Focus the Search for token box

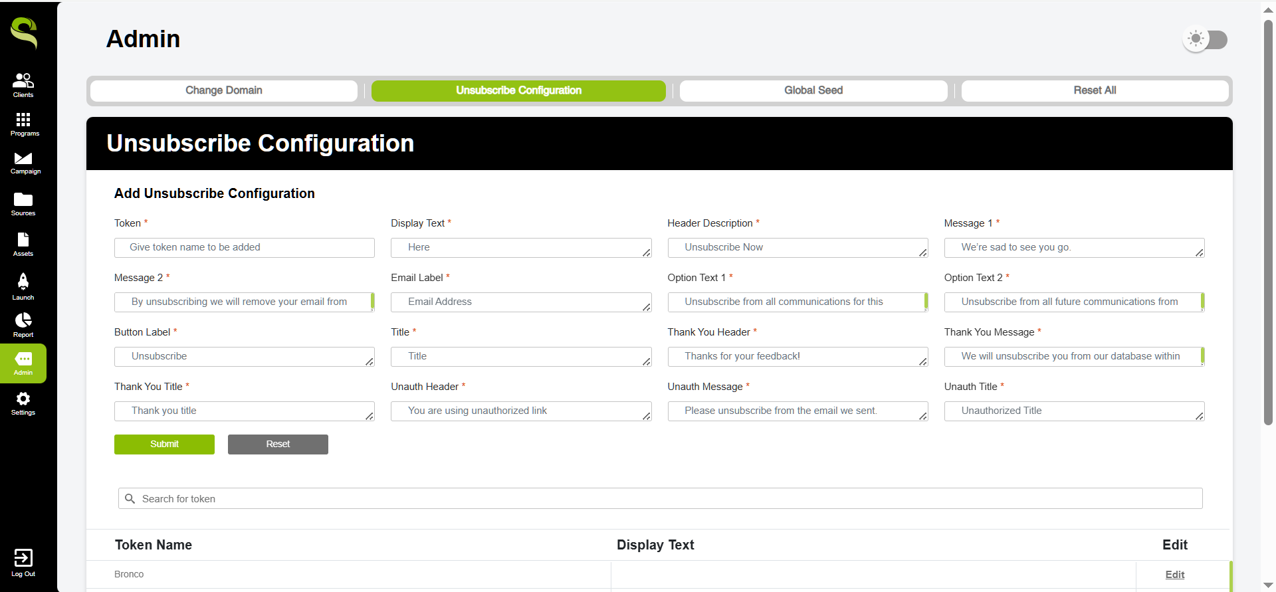click(660, 499)
